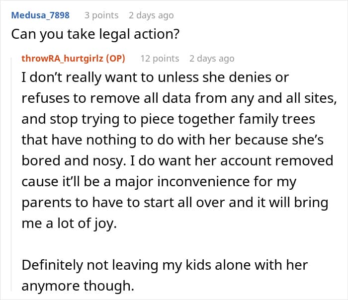Click the words "family trees" in the reply
The image size is (348, 300).
279,120
